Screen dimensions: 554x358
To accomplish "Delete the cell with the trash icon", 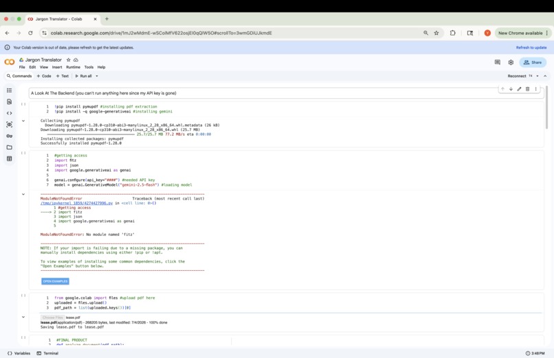I will [x=527, y=89].
